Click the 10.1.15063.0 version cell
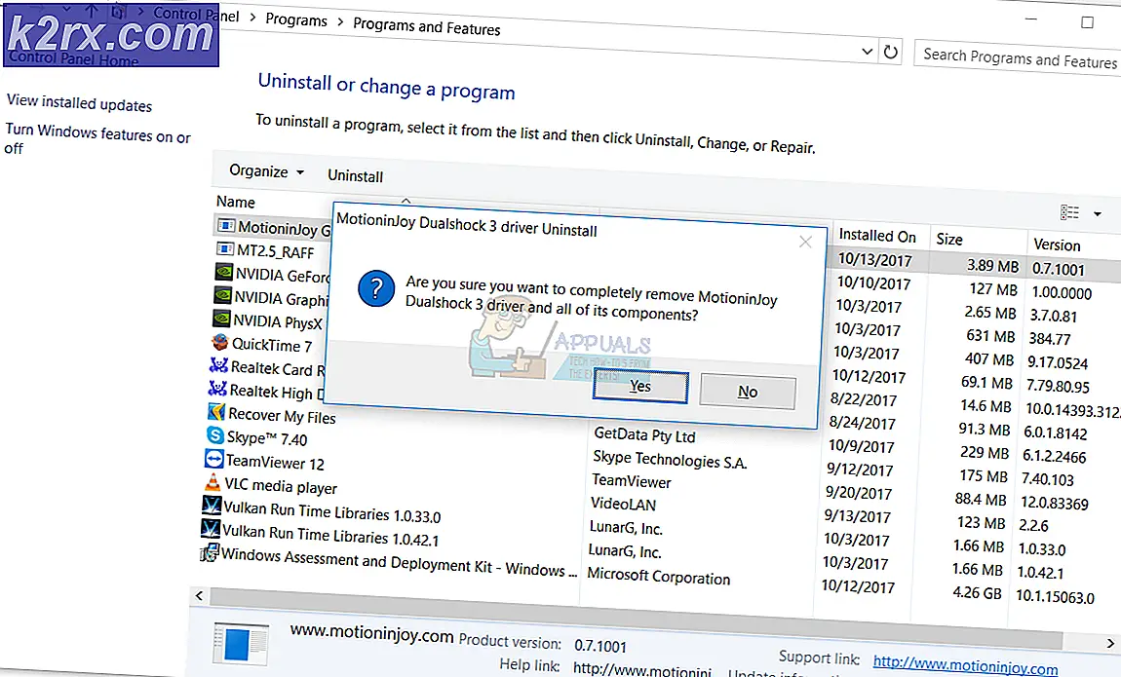 pos(1055,596)
